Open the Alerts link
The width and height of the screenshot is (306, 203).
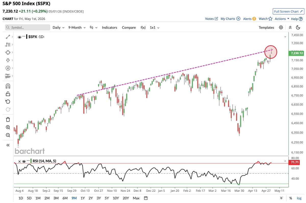coord(247,19)
